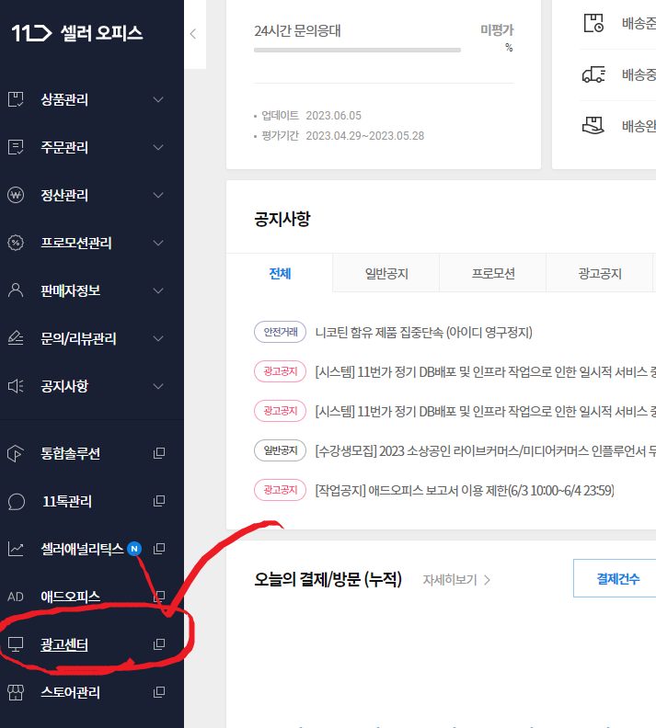The width and height of the screenshot is (656, 728).
Task: Collapse the sidebar with the left arrow
Action: point(193,34)
